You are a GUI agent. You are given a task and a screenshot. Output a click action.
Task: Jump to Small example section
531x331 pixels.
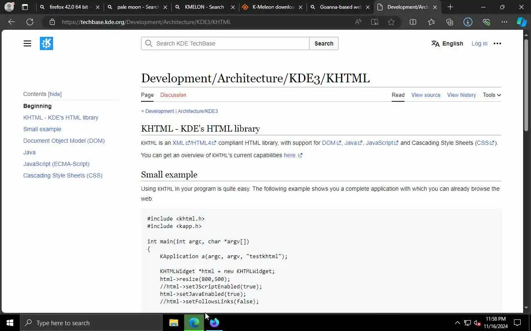(42, 129)
